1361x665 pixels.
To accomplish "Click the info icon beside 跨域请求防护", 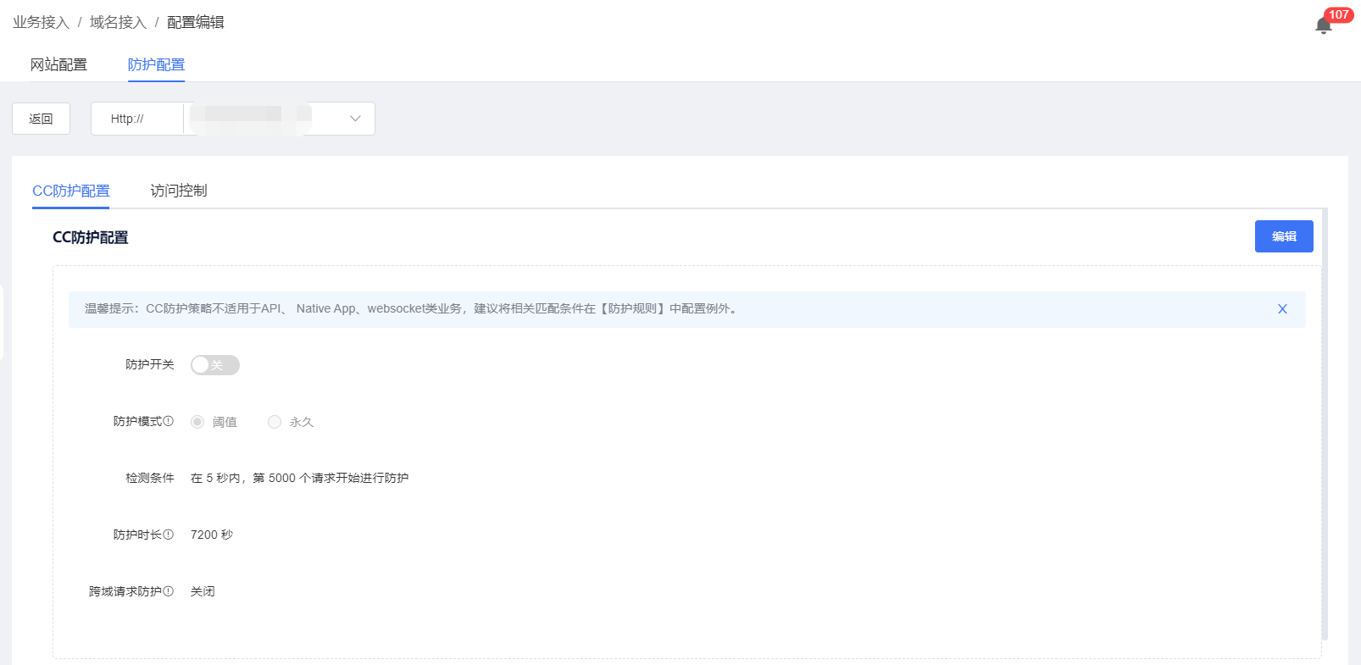I will coord(169,591).
